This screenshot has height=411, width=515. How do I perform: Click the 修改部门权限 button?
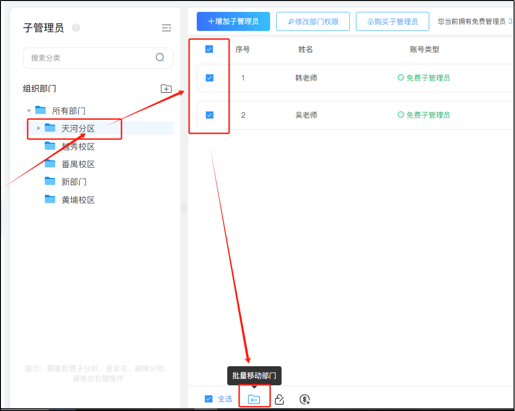(x=313, y=21)
